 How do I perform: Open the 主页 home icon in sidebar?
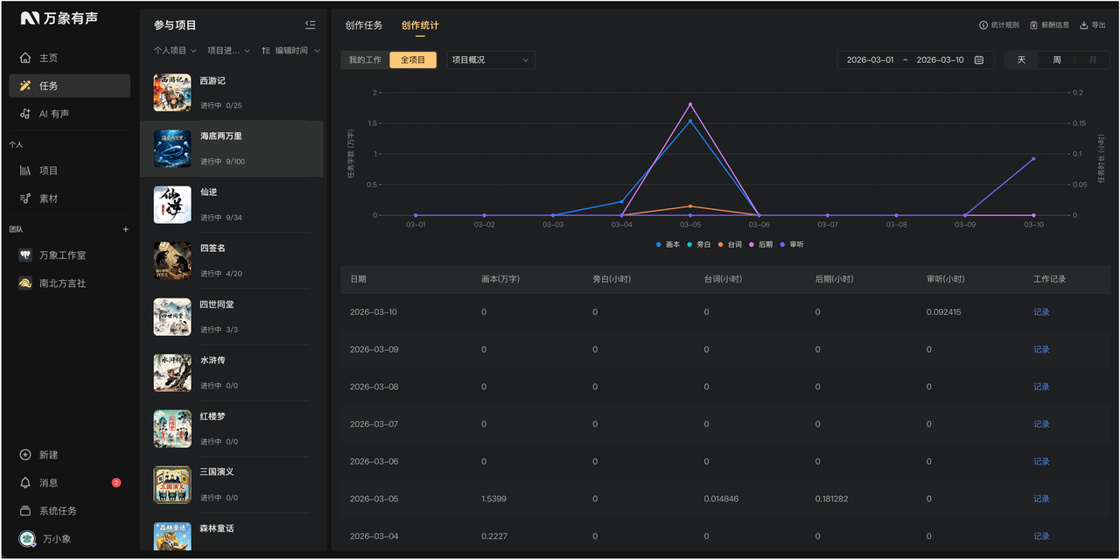click(25, 58)
